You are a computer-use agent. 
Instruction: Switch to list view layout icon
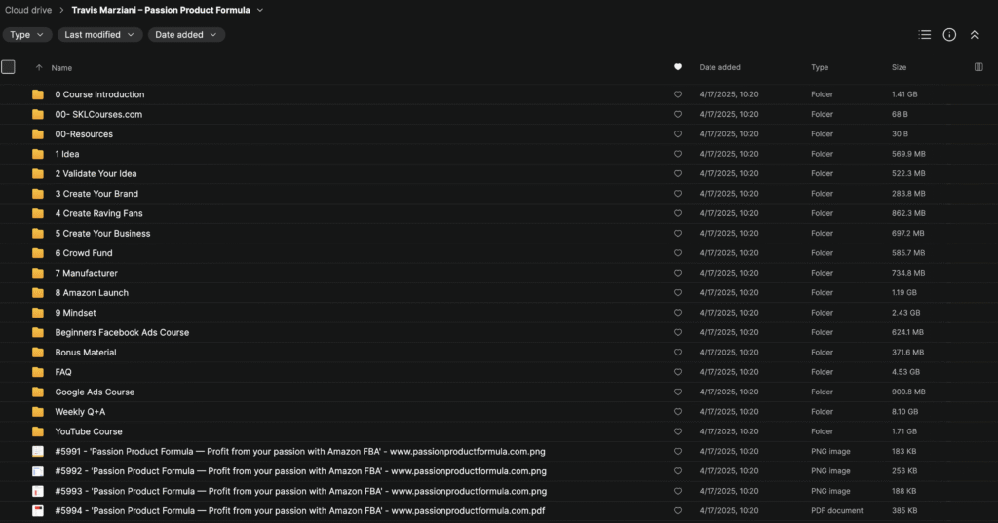pyautogui.click(x=925, y=35)
